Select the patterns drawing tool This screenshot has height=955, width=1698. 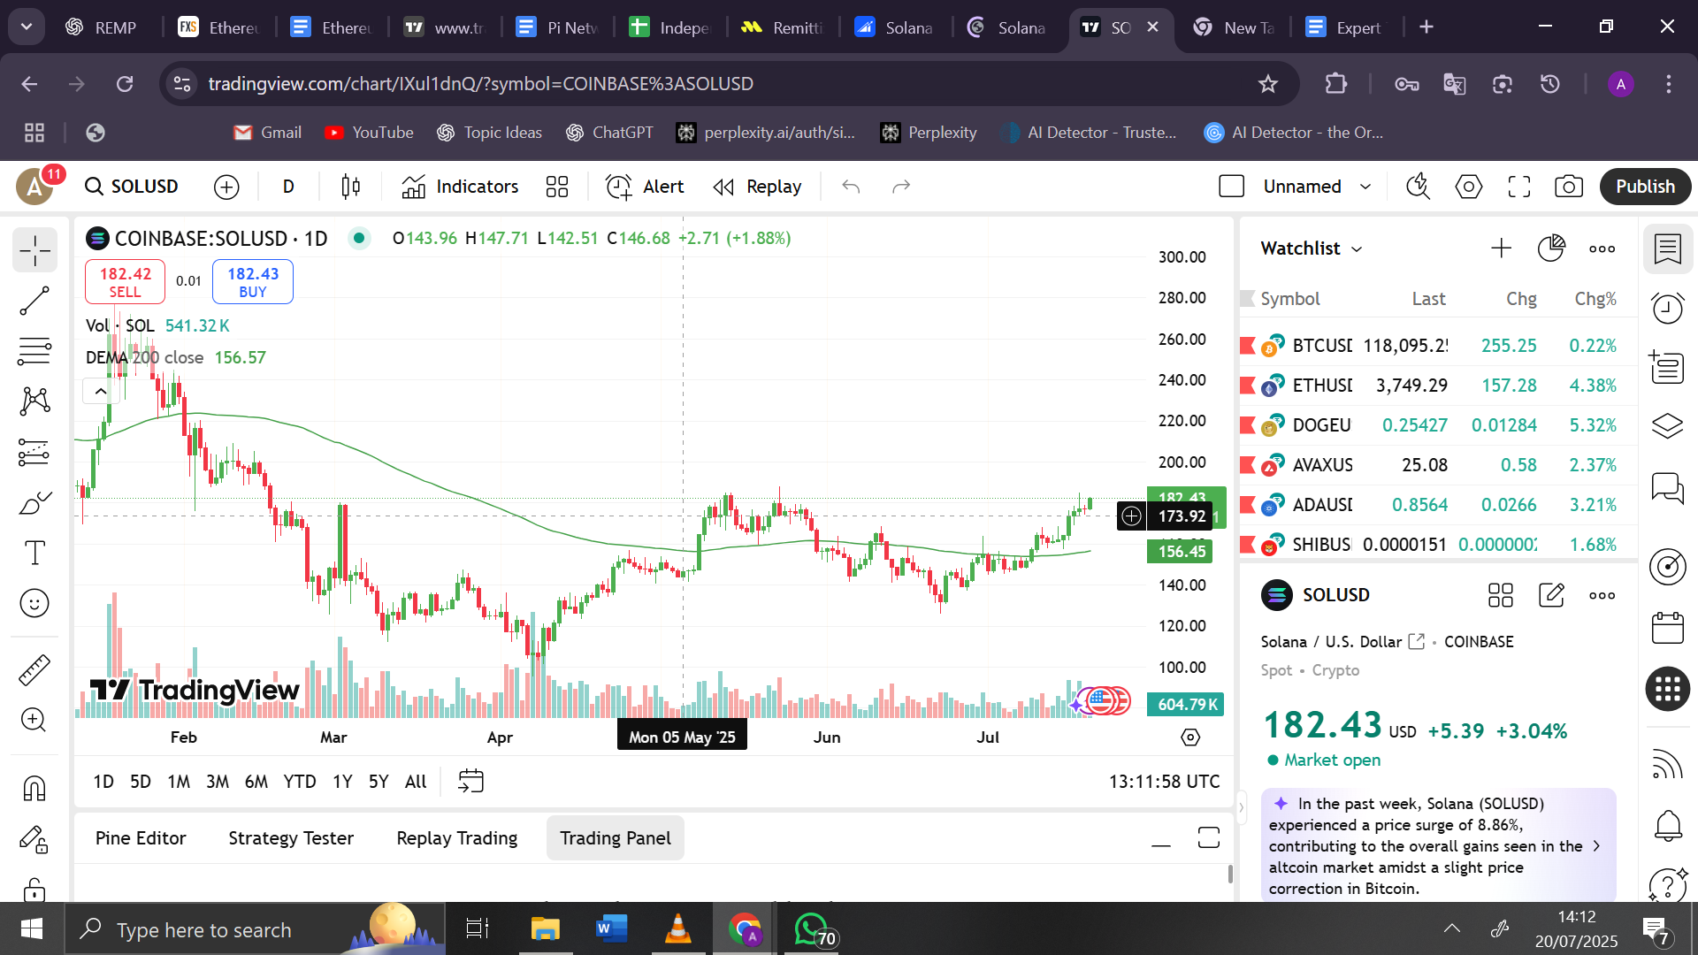pyautogui.click(x=34, y=401)
